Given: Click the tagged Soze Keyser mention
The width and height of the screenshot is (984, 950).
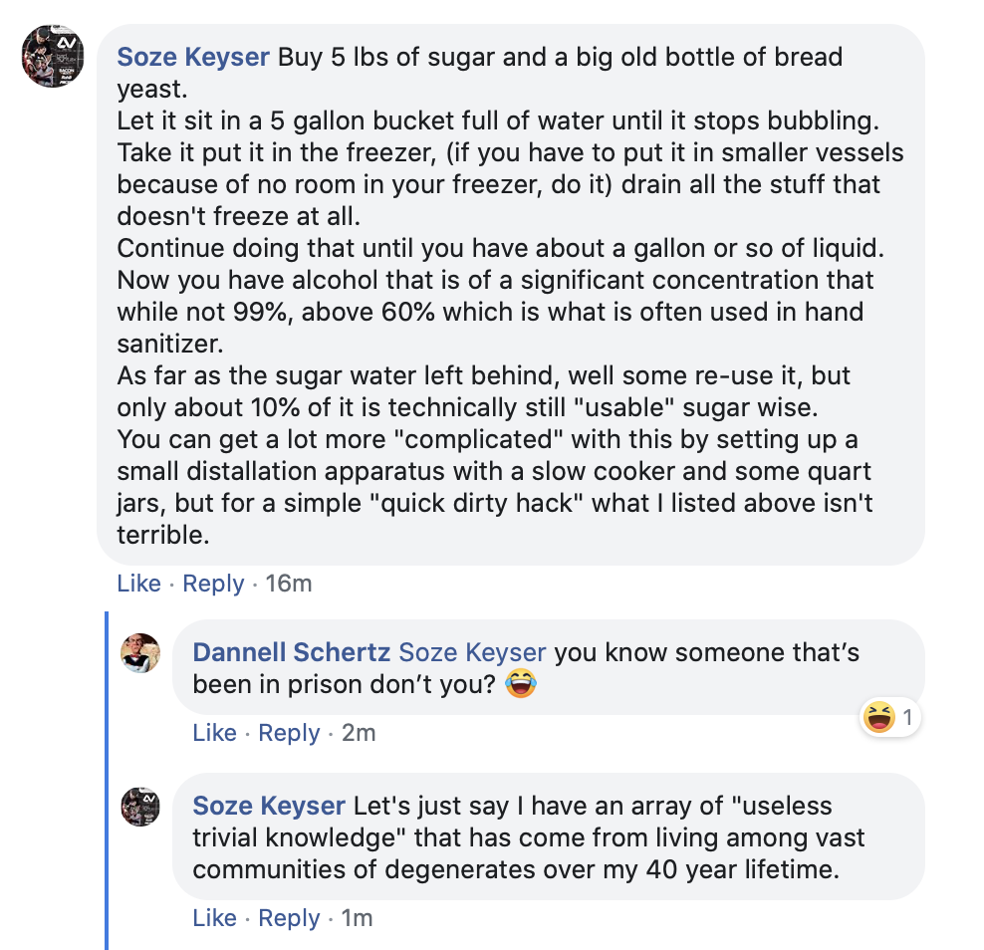Looking at the screenshot, I should pyautogui.click(x=472, y=653).
